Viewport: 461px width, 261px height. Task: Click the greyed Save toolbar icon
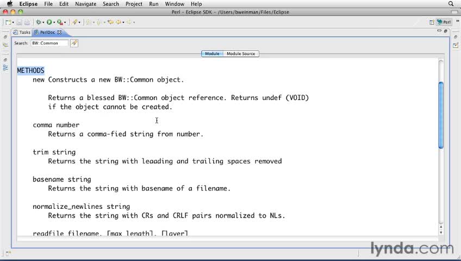[x=19, y=22]
